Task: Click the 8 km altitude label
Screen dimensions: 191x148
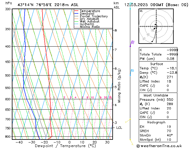Action: 116,30
